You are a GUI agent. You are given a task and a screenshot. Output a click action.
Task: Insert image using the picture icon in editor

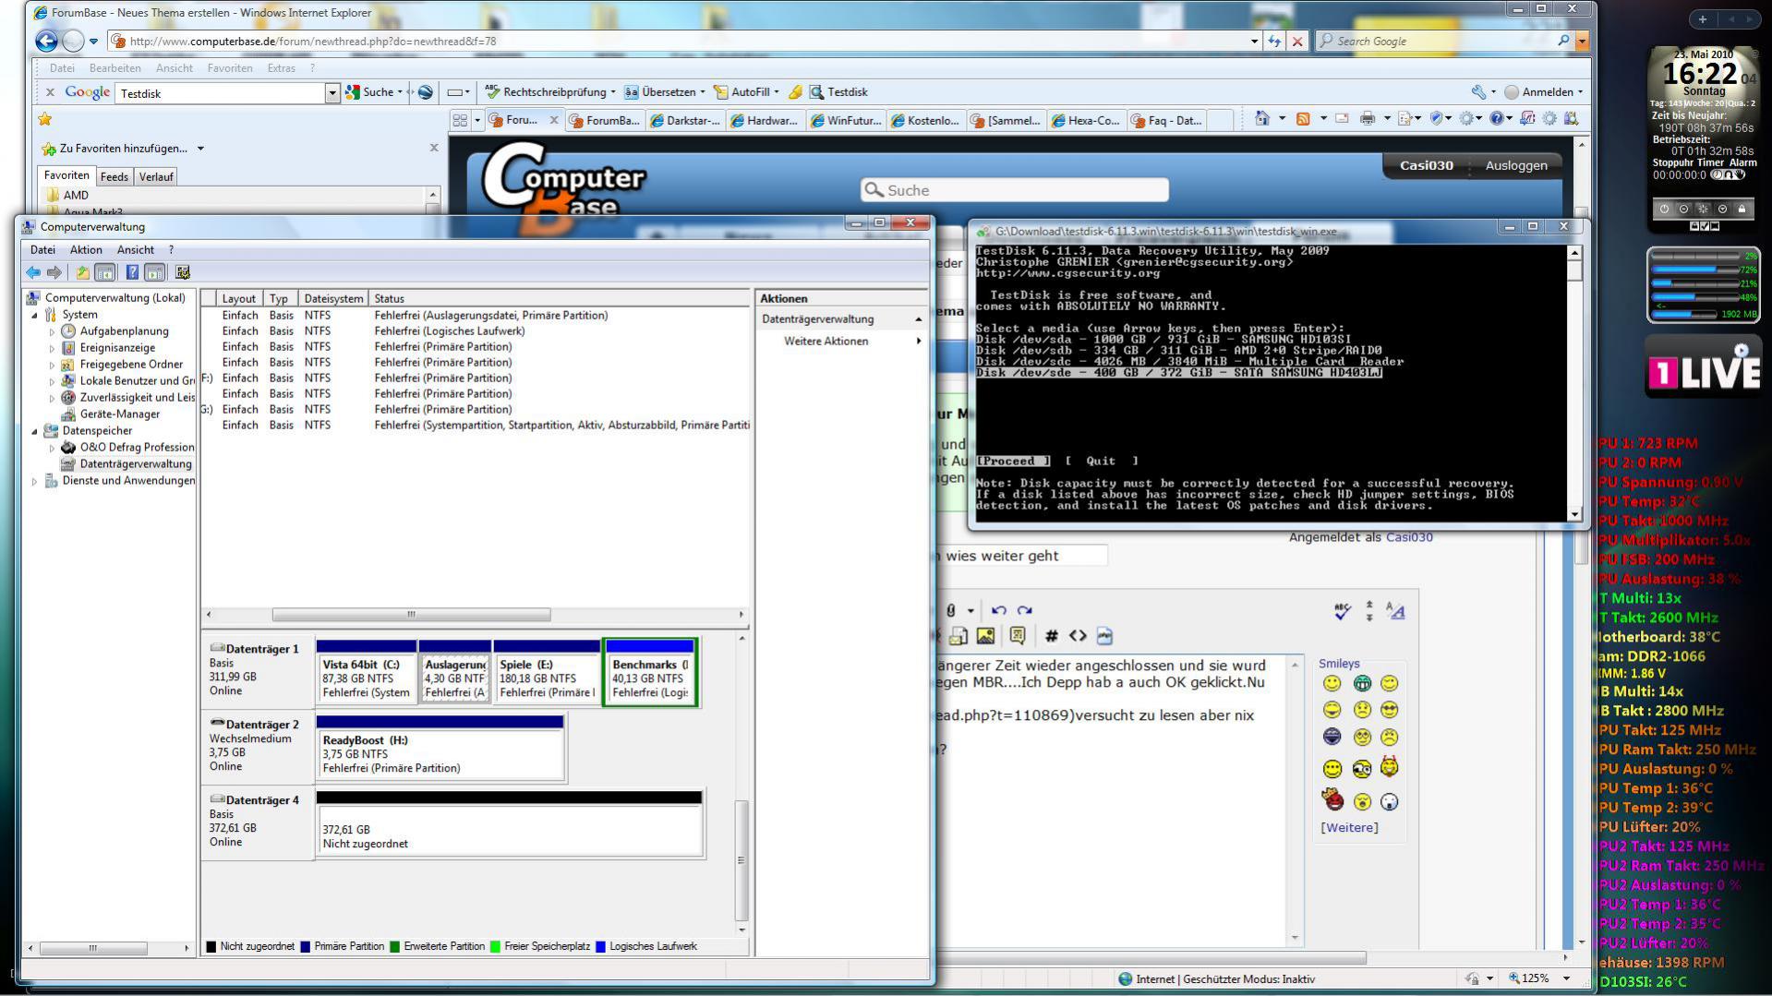coord(985,636)
